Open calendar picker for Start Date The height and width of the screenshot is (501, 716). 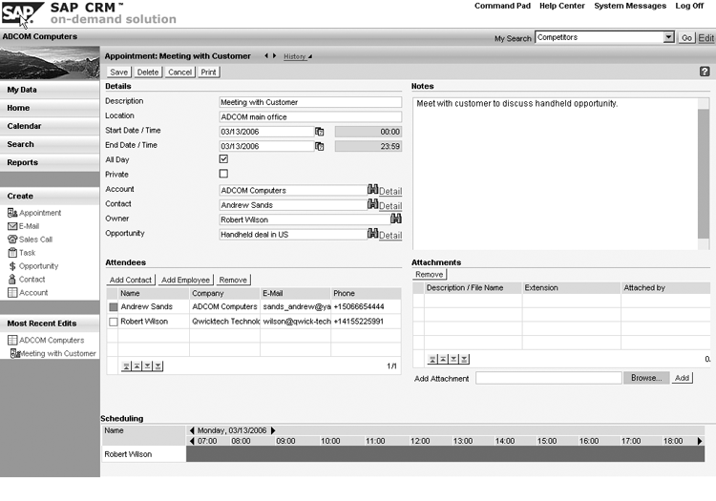(x=320, y=132)
